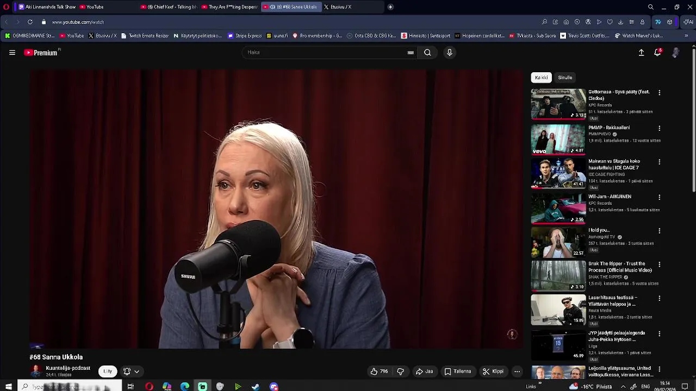Image resolution: width=696 pixels, height=391 pixels.
Task: Create a clip with Klippi button
Action: 493,371
